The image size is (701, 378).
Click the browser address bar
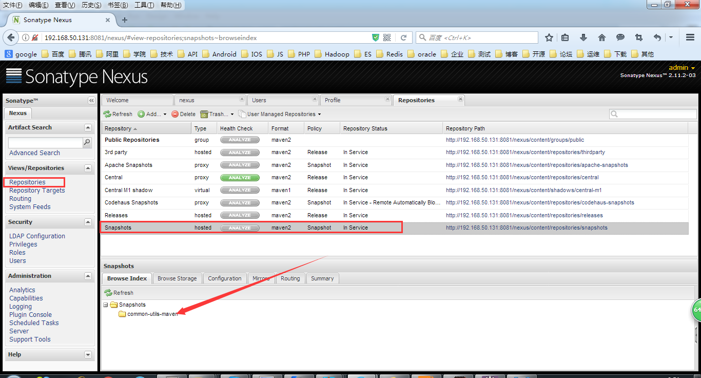point(206,37)
